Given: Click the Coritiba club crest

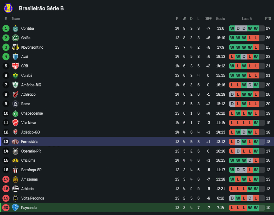Looking at the screenshot, I should (x=15, y=28).
